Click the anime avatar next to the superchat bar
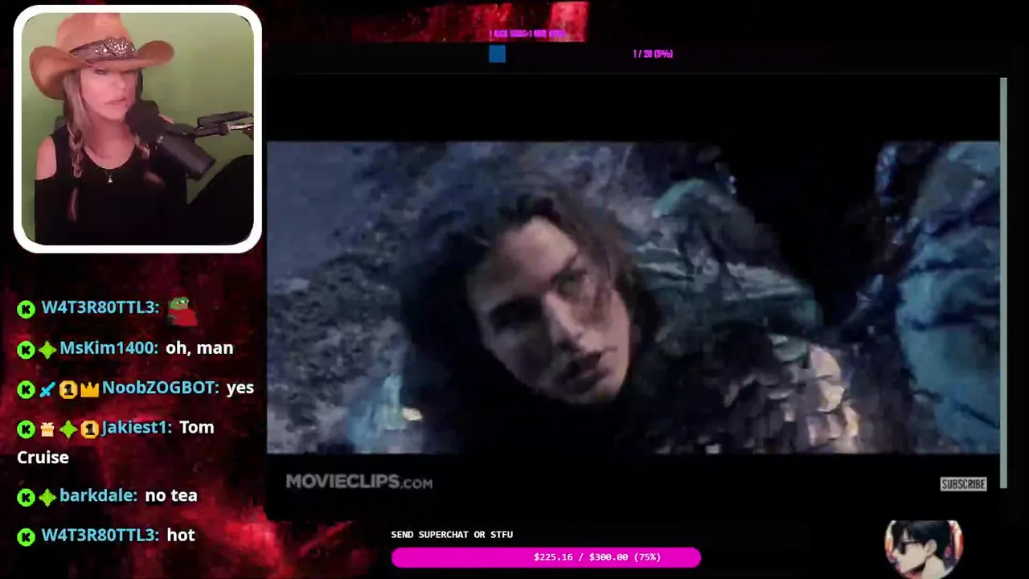1029x579 pixels. pyautogui.click(x=923, y=548)
